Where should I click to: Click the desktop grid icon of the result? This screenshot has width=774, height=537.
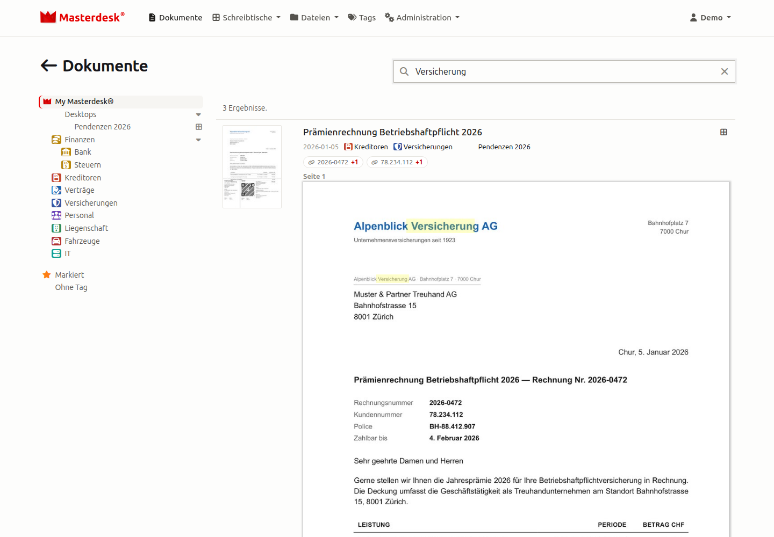pyautogui.click(x=723, y=132)
